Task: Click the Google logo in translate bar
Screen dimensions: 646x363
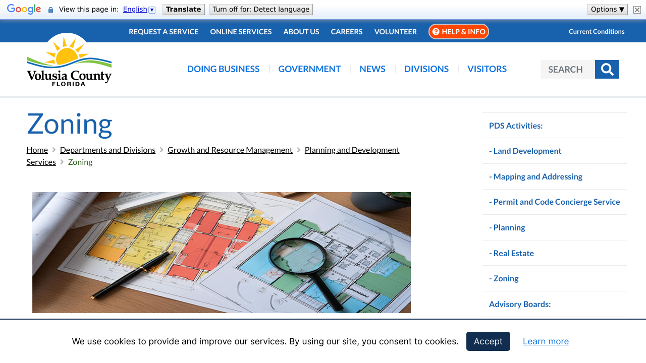Action: coord(24,10)
